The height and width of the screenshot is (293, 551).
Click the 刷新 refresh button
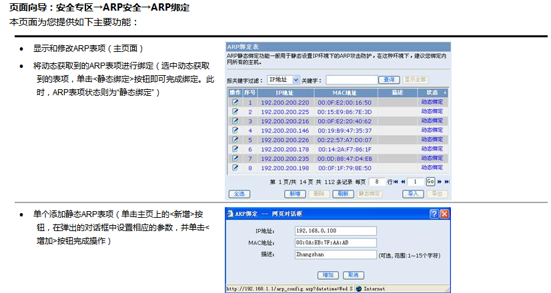coord(343,194)
